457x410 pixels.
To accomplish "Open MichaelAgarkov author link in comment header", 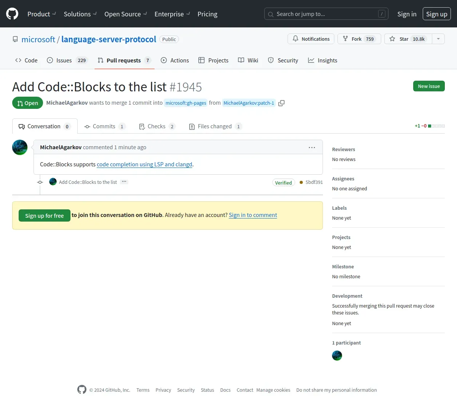I will (x=61, y=147).
